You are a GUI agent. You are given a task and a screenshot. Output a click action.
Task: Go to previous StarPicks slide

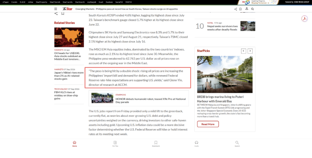point(243,51)
